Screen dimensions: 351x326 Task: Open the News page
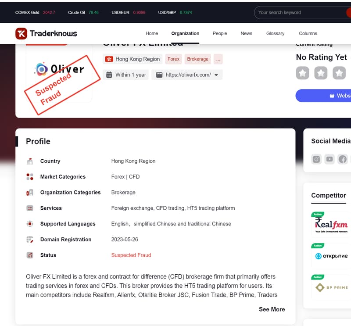pyautogui.click(x=246, y=33)
